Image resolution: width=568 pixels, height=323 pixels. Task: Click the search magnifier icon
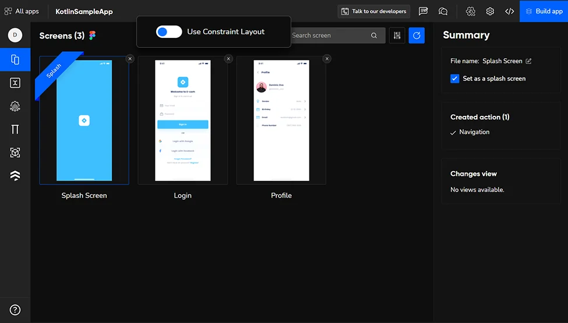(x=374, y=36)
